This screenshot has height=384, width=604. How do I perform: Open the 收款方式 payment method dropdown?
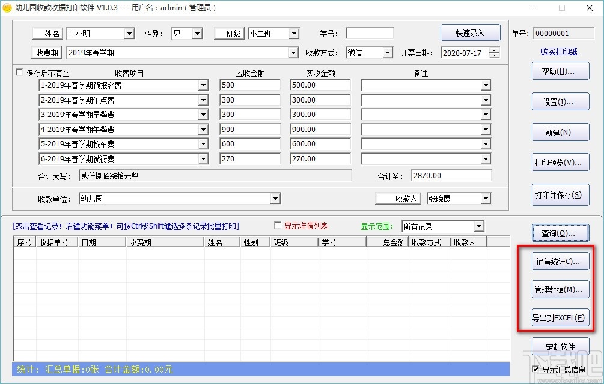pyautogui.click(x=387, y=53)
